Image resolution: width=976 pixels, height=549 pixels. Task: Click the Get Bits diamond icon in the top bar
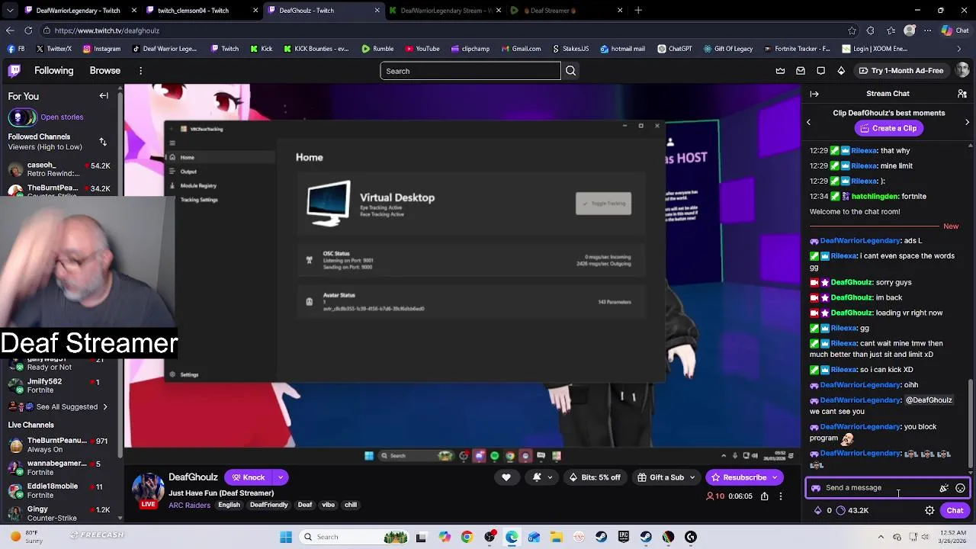(841, 71)
